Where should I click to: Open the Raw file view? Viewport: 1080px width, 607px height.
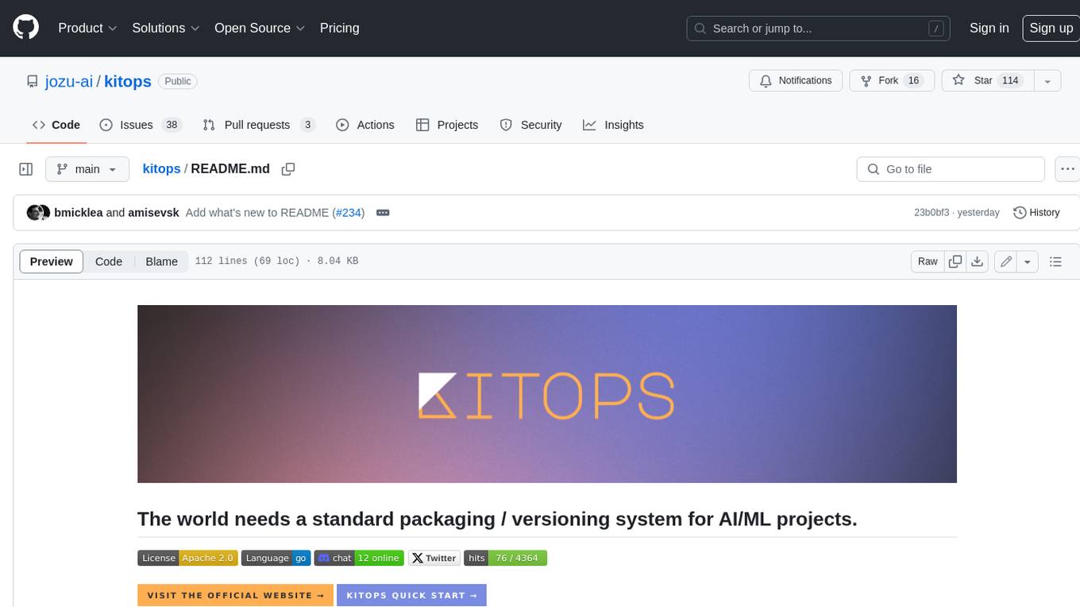pyautogui.click(x=928, y=261)
